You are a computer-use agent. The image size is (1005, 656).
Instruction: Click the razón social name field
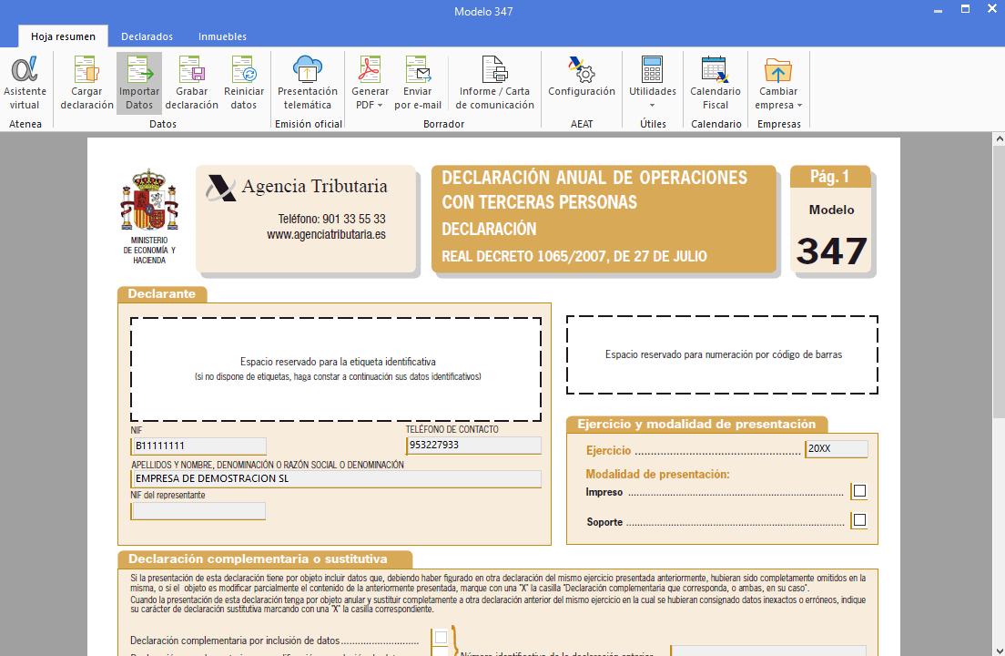click(336, 478)
